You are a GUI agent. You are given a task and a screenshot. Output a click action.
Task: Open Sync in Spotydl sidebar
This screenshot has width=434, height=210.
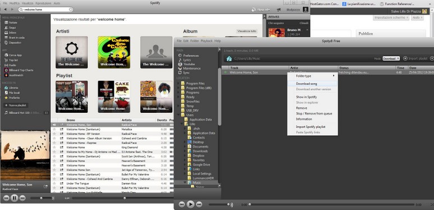click(184, 72)
